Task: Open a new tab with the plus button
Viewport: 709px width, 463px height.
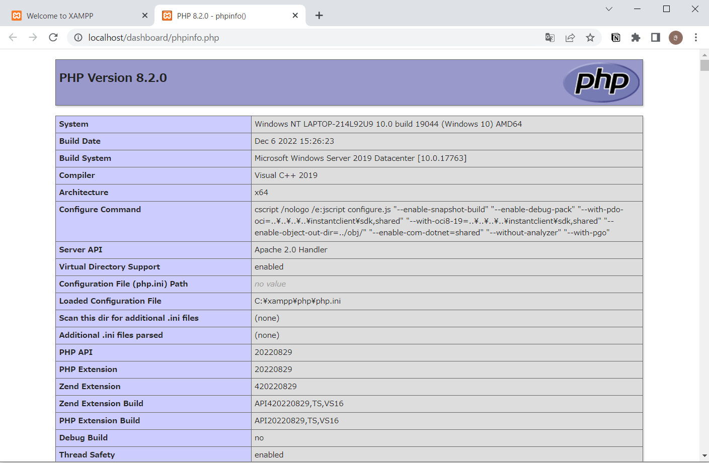Action: click(319, 16)
